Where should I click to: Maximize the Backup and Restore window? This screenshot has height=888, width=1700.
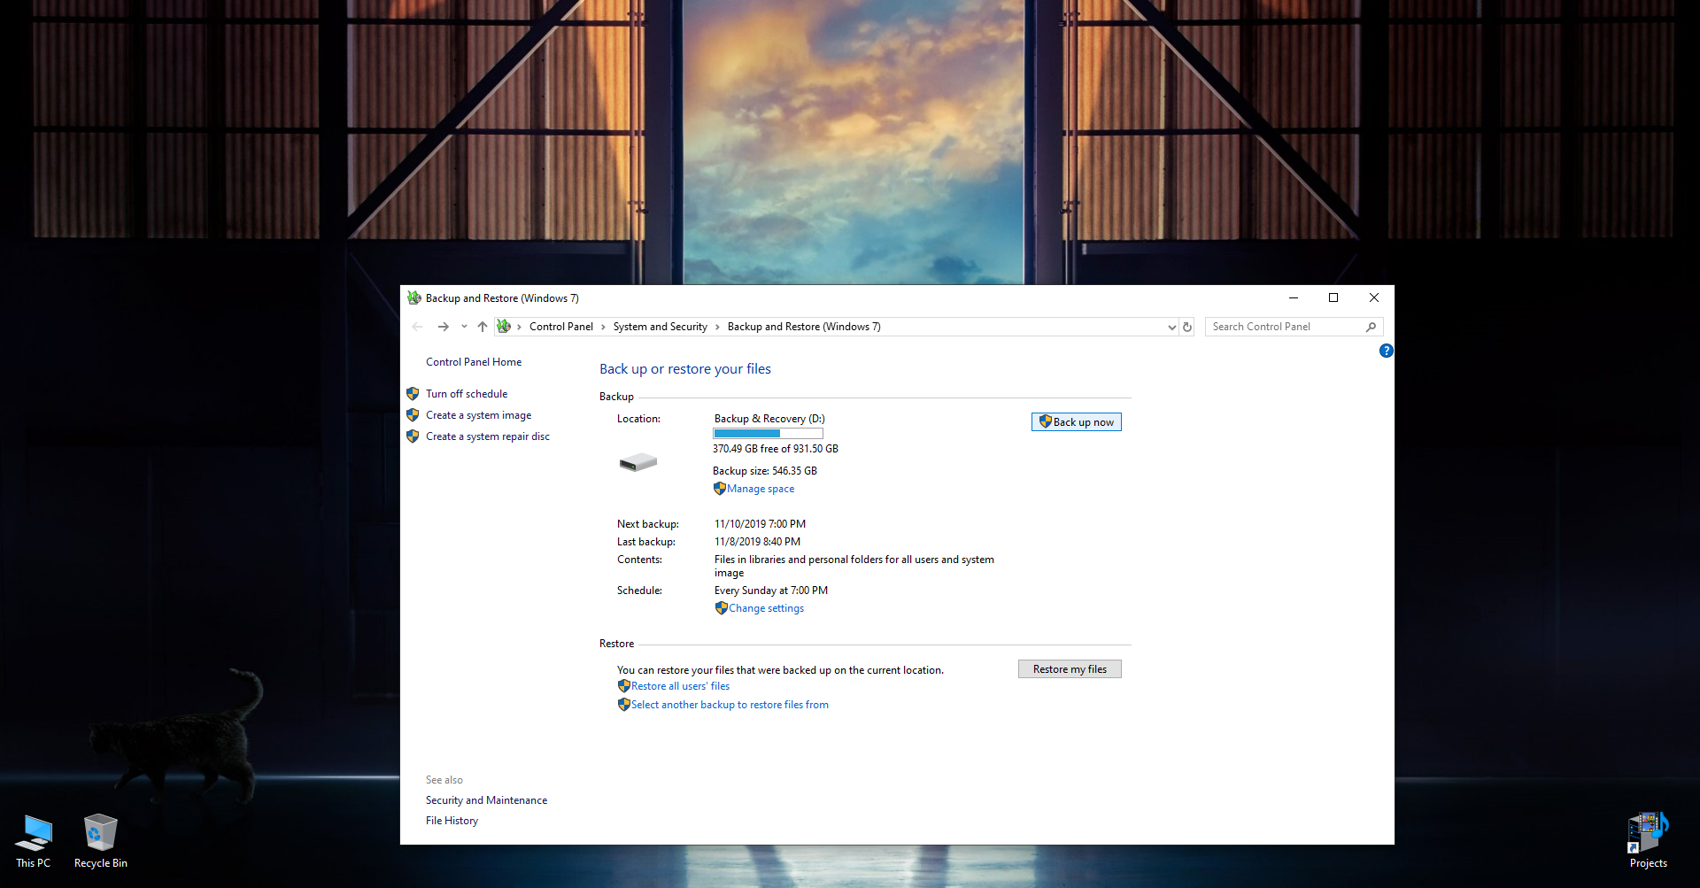1333,297
